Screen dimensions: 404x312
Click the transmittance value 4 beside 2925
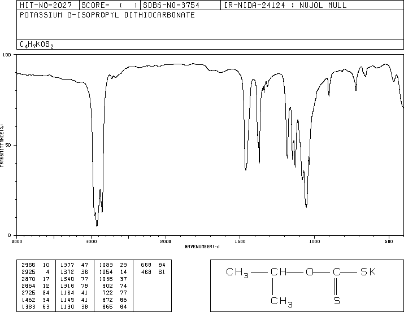(47, 272)
